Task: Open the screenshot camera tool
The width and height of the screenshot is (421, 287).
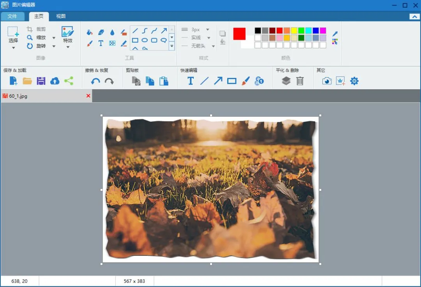Action: (x=327, y=81)
